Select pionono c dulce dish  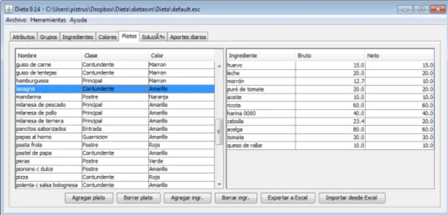(115, 169)
